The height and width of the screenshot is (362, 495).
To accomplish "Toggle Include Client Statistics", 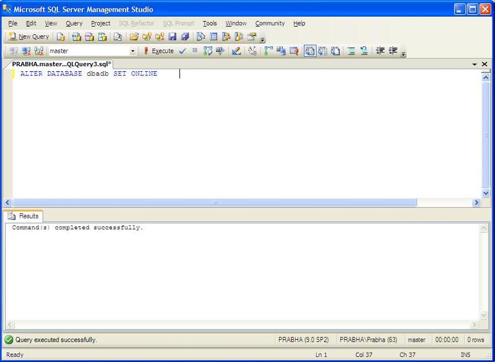I will [281, 51].
